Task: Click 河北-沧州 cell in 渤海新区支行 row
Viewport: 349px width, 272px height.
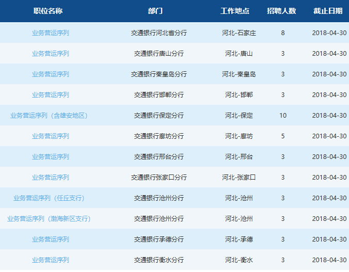Action: [x=239, y=218]
